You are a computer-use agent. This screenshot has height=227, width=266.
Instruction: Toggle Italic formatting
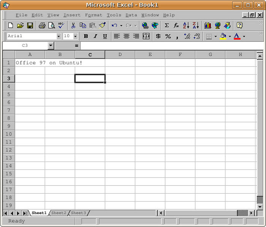click(x=95, y=36)
